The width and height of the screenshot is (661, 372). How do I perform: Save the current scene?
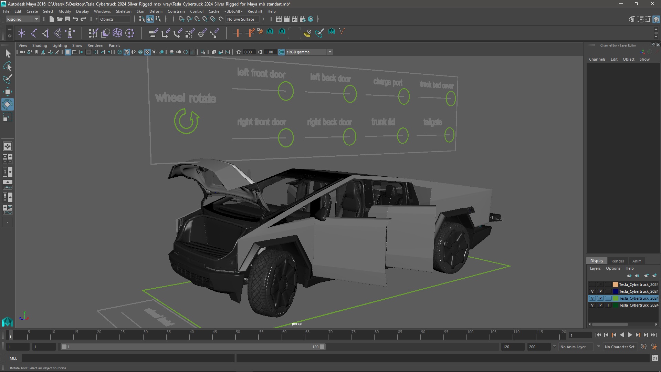click(67, 19)
